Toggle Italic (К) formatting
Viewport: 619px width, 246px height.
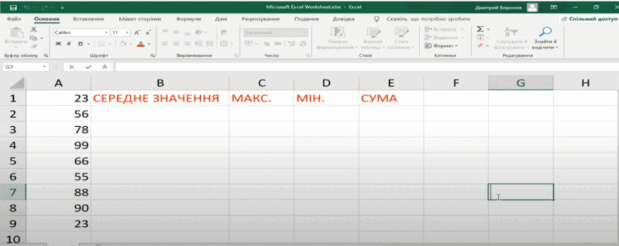tap(69, 44)
